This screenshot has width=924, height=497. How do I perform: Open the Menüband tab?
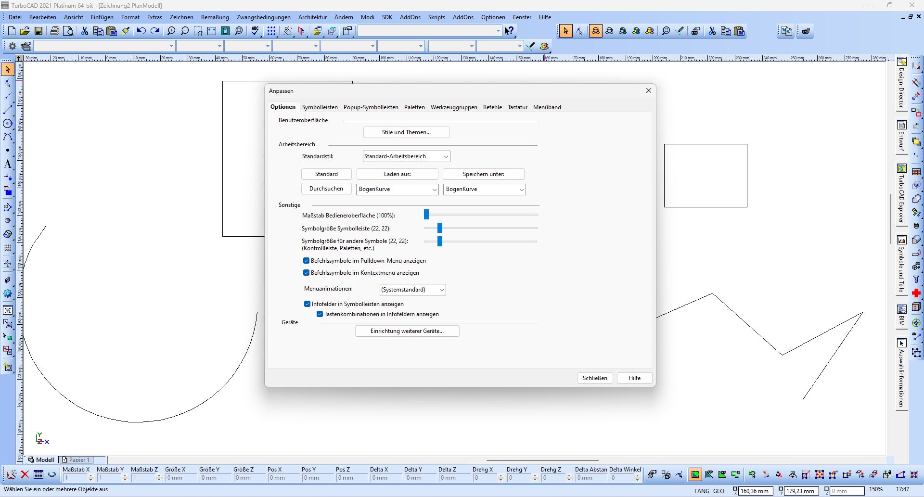[547, 107]
